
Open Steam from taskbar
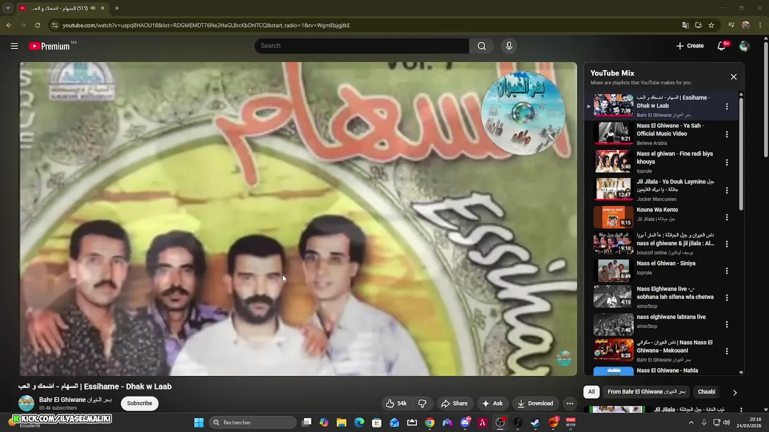[535, 422]
